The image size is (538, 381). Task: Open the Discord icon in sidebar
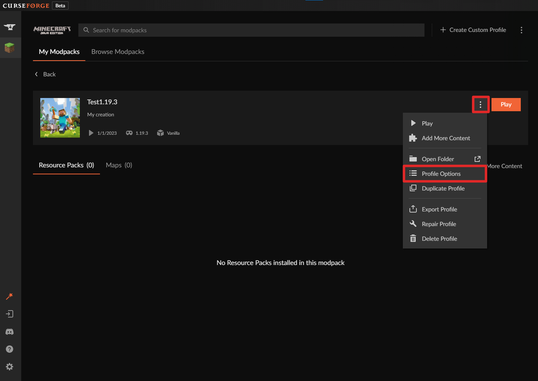click(x=9, y=332)
